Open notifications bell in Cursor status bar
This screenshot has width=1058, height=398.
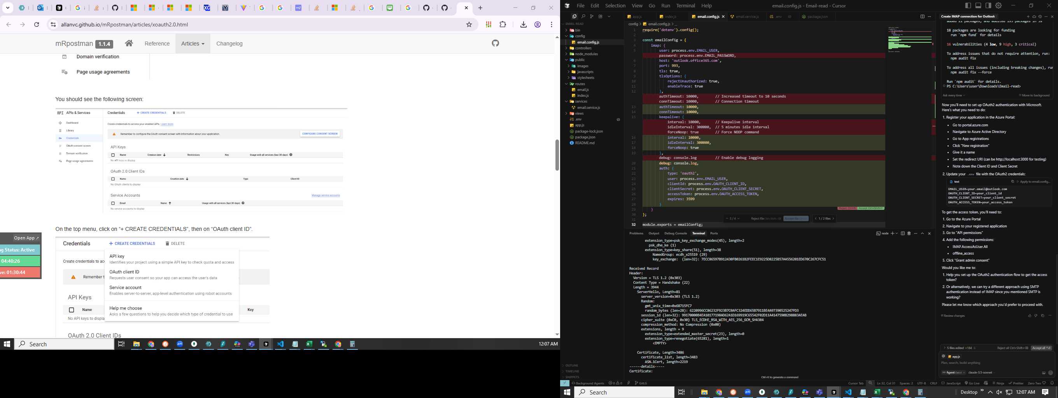(x=1052, y=383)
